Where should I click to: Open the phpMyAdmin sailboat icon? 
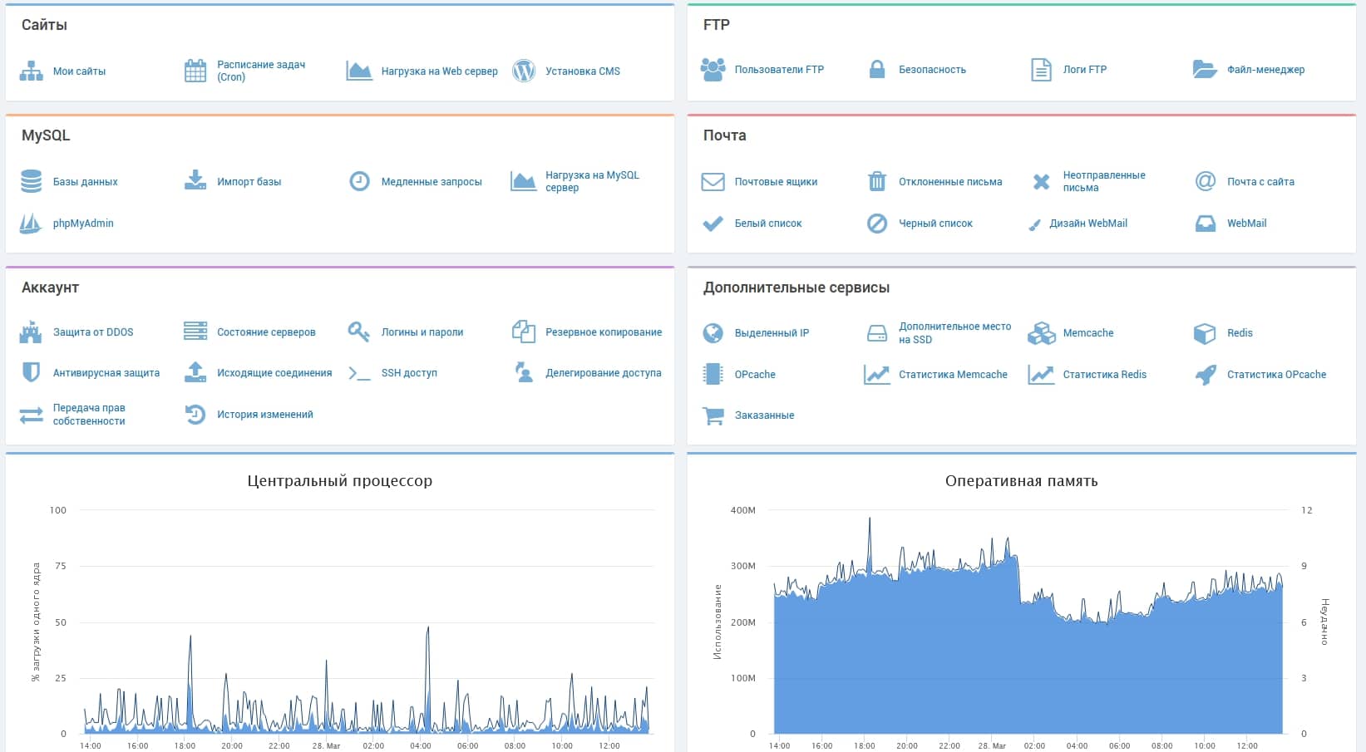pos(31,223)
